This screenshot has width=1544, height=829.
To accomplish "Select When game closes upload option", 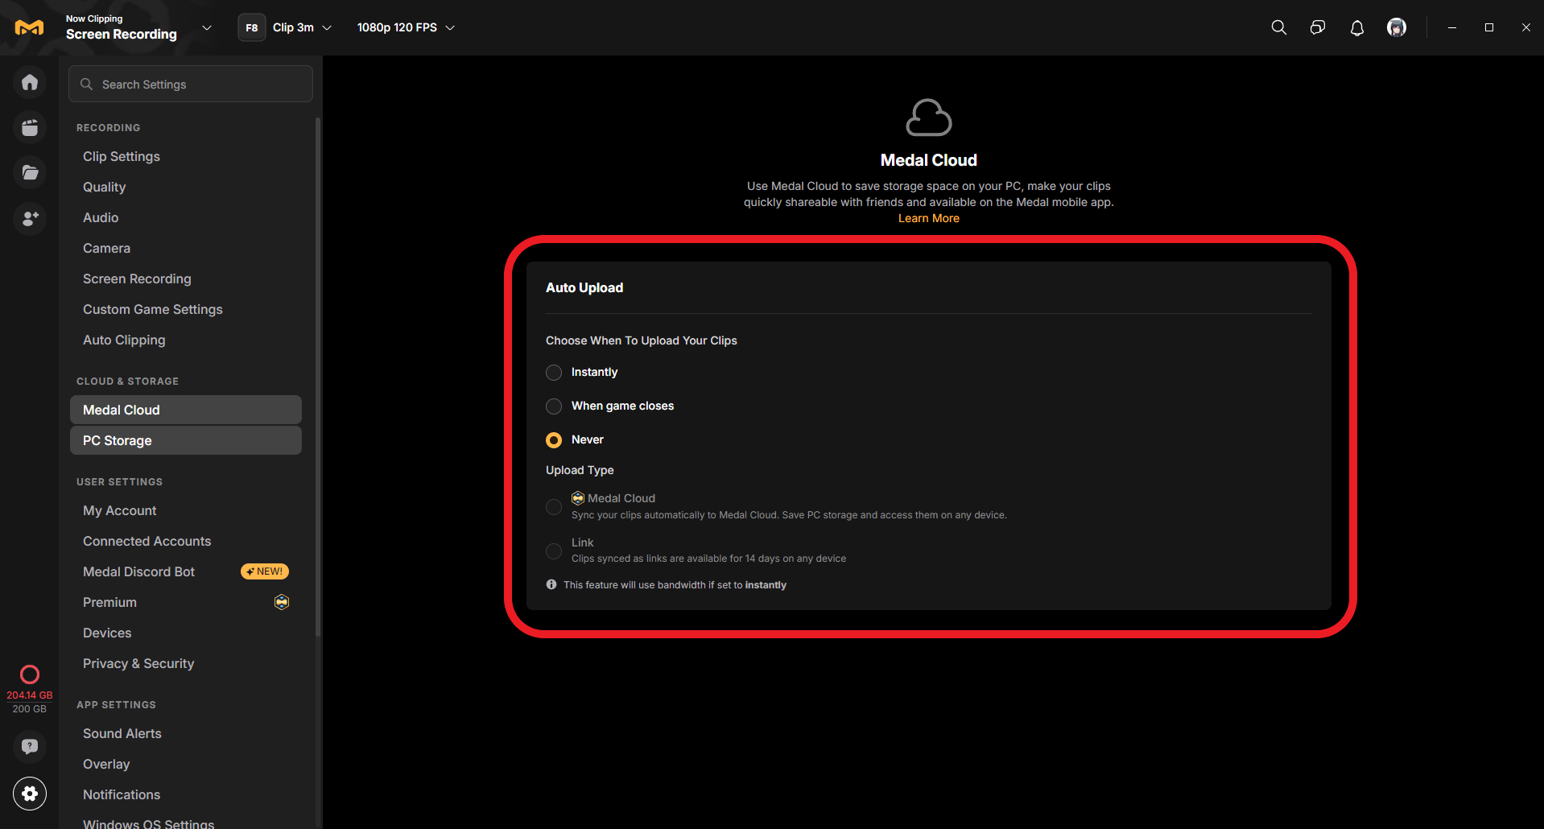I will point(554,406).
